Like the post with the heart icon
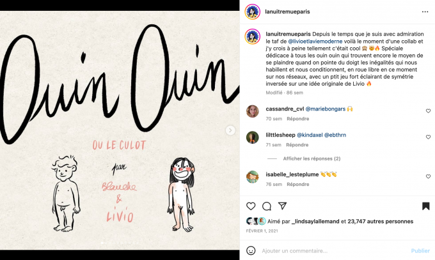Image resolution: width=435 pixels, height=260 pixels. click(x=251, y=206)
